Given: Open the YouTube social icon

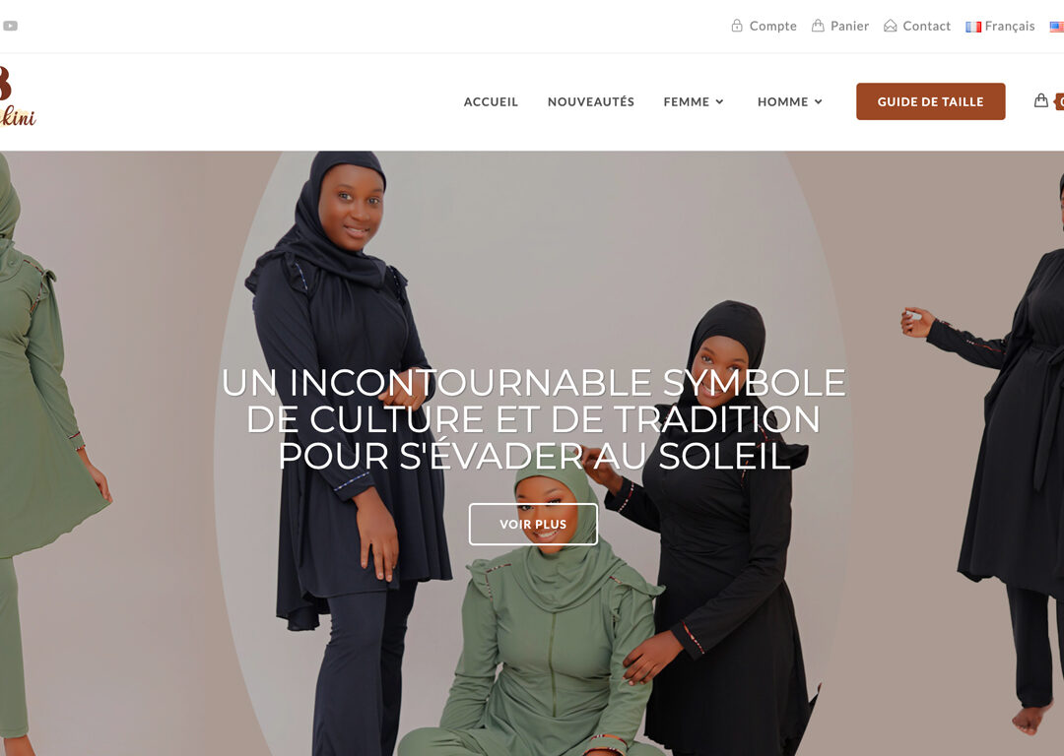Looking at the screenshot, I should tap(10, 26).
